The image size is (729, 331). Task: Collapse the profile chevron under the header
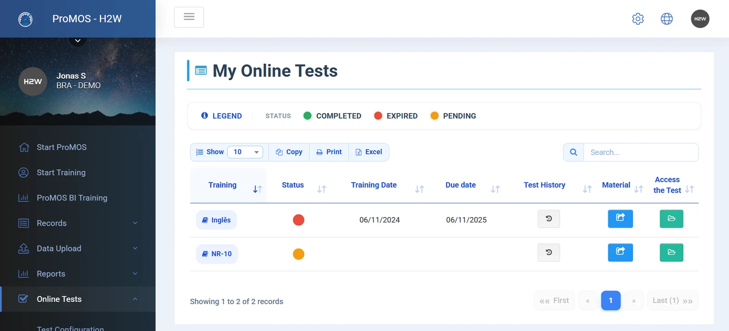pos(78,41)
